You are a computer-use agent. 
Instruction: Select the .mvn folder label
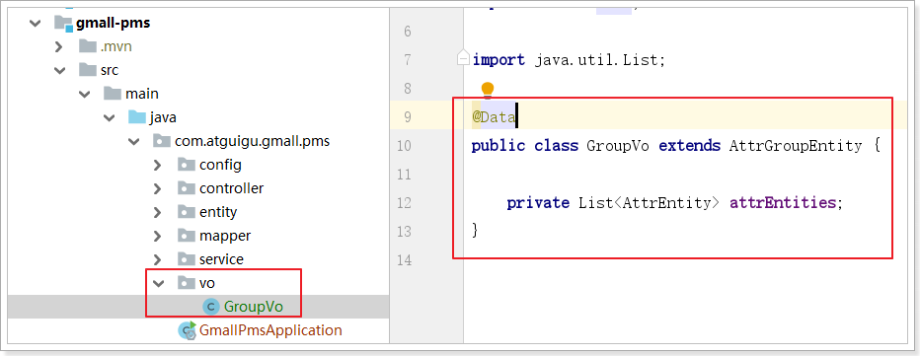tap(115, 46)
